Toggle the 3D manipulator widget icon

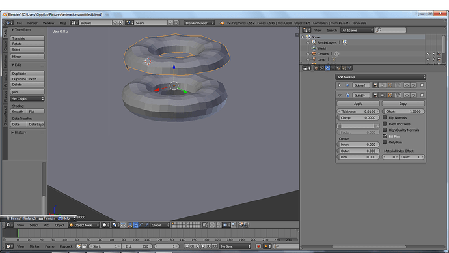point(130,225)
